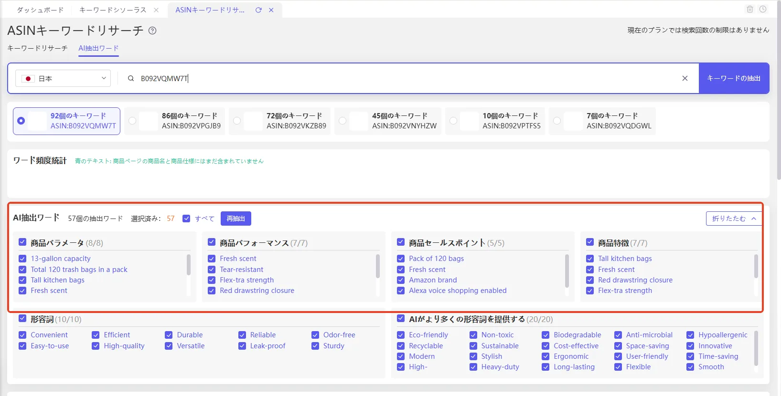Uncheck Alexa voice shopping enabled keyword
This screenshot has height=396, width=781.
coord(401,291)
